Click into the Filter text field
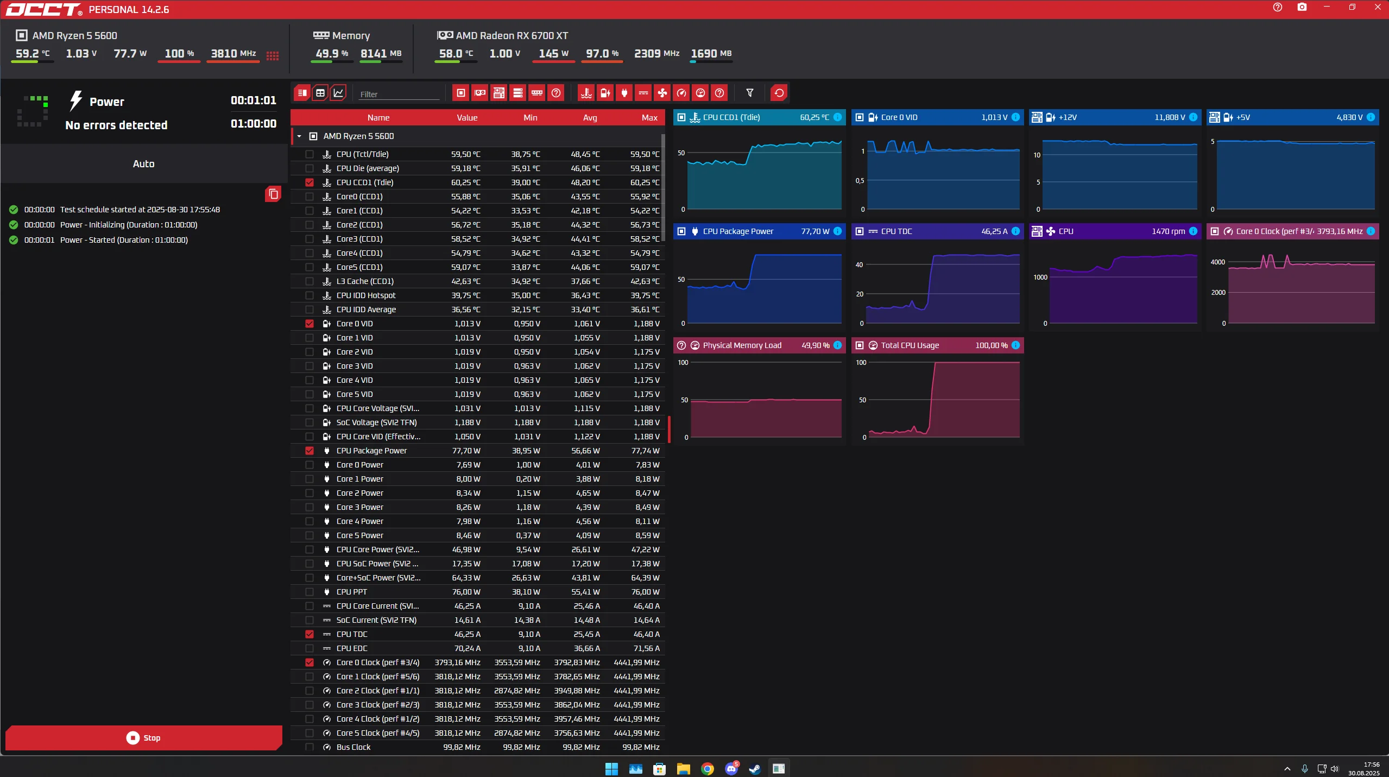The height and width of the screenshot is (777, 1389). click(399, 94)
